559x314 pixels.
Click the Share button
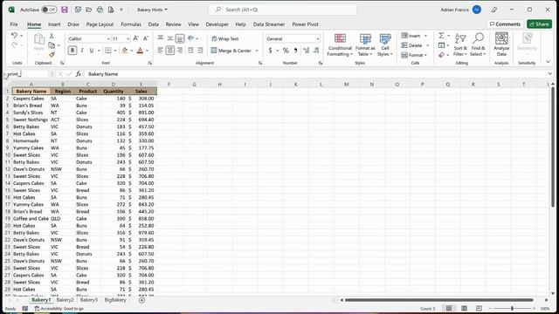point(539,24)
